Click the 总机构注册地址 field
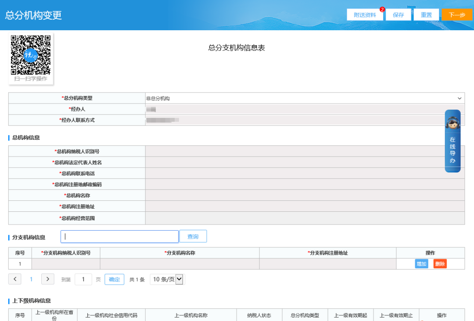The height and width of the screenshot is (321, 474). (305, 207)
